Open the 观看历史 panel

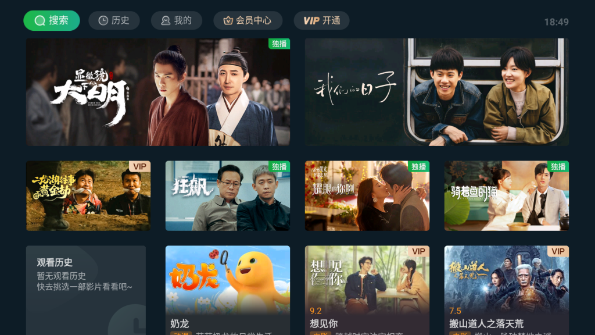point(86,290)
